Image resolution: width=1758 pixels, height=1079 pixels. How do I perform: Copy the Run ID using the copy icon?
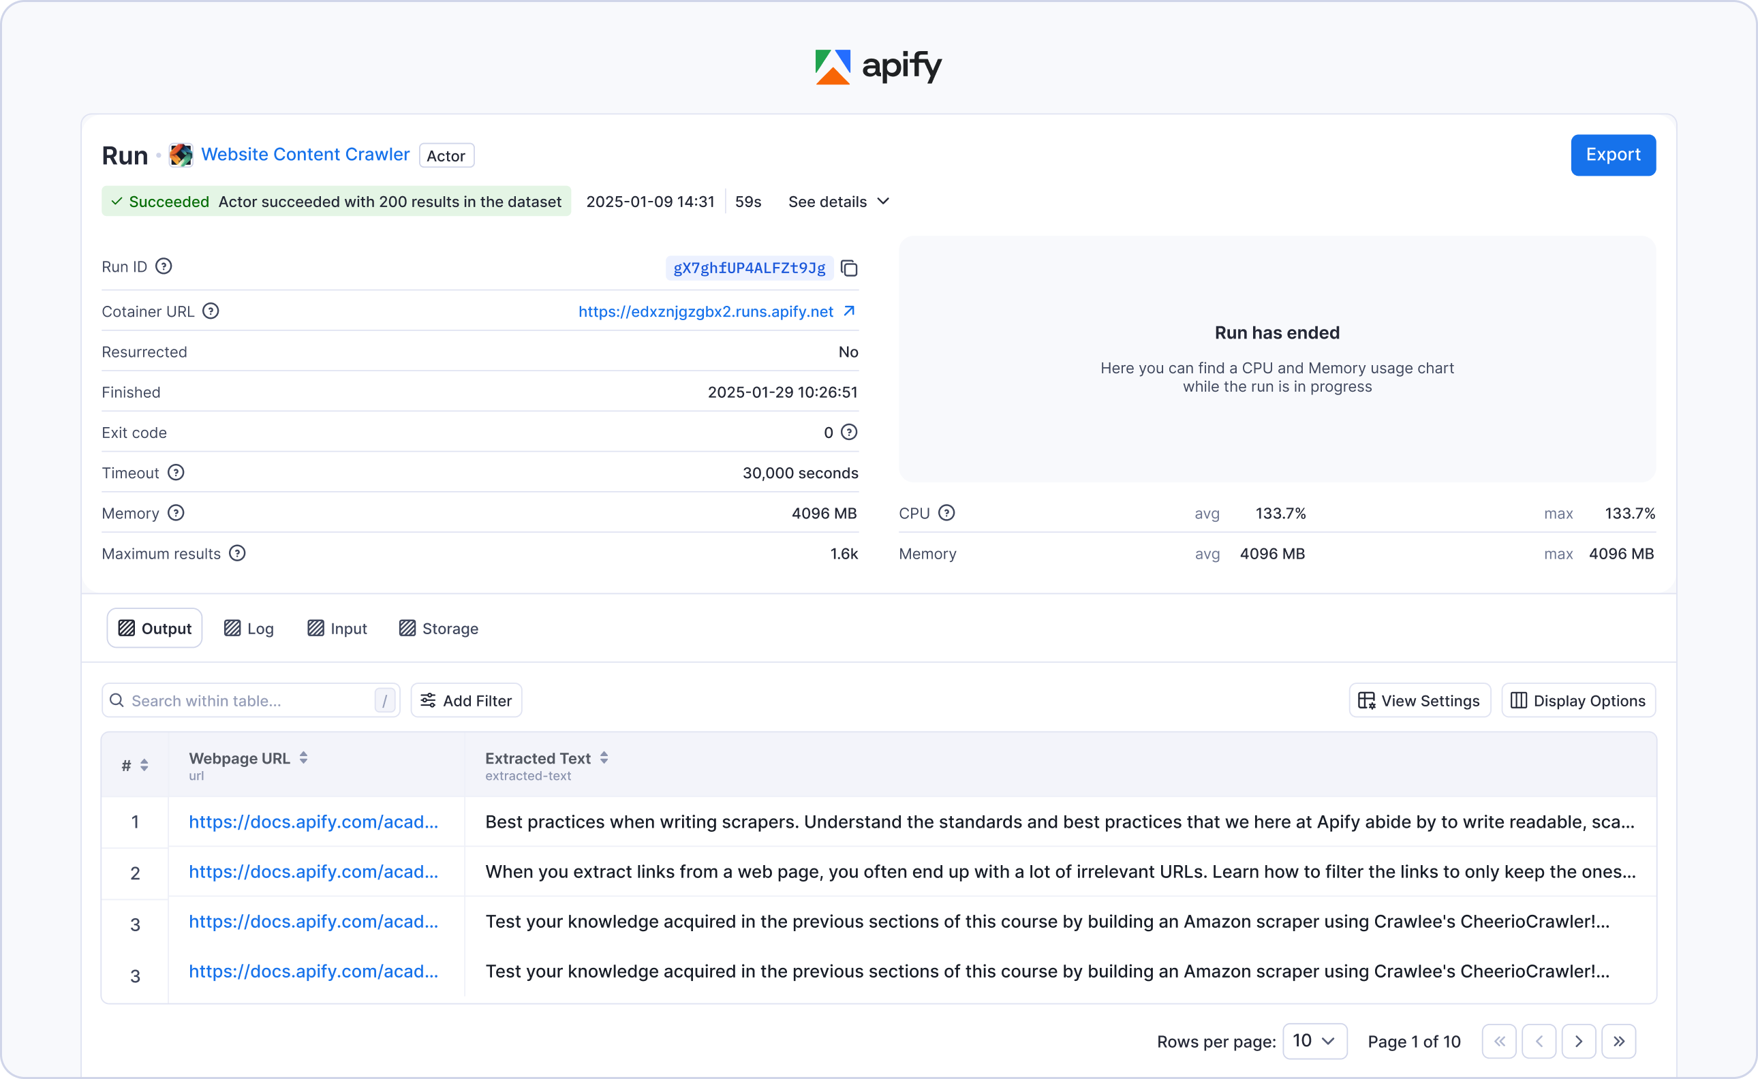(x=850, y=268)
